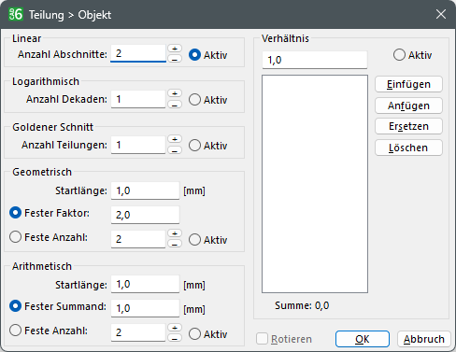Choose Feste Anzahl option under Geometrisch
This screenshot has width=456, height=352.
click(x=15, y=237)
